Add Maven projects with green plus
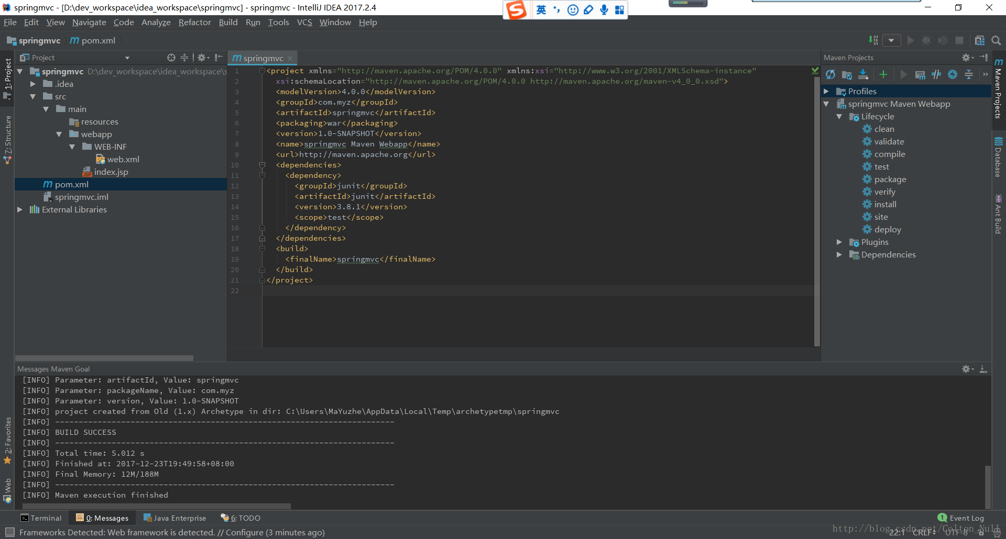This screenshot has width=1006, height=539. (883, 75)
